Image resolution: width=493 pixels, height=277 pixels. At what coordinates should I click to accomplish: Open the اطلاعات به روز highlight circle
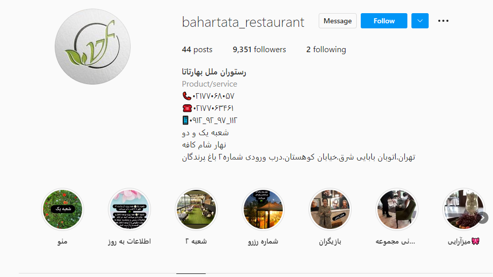tap(129, 210)
